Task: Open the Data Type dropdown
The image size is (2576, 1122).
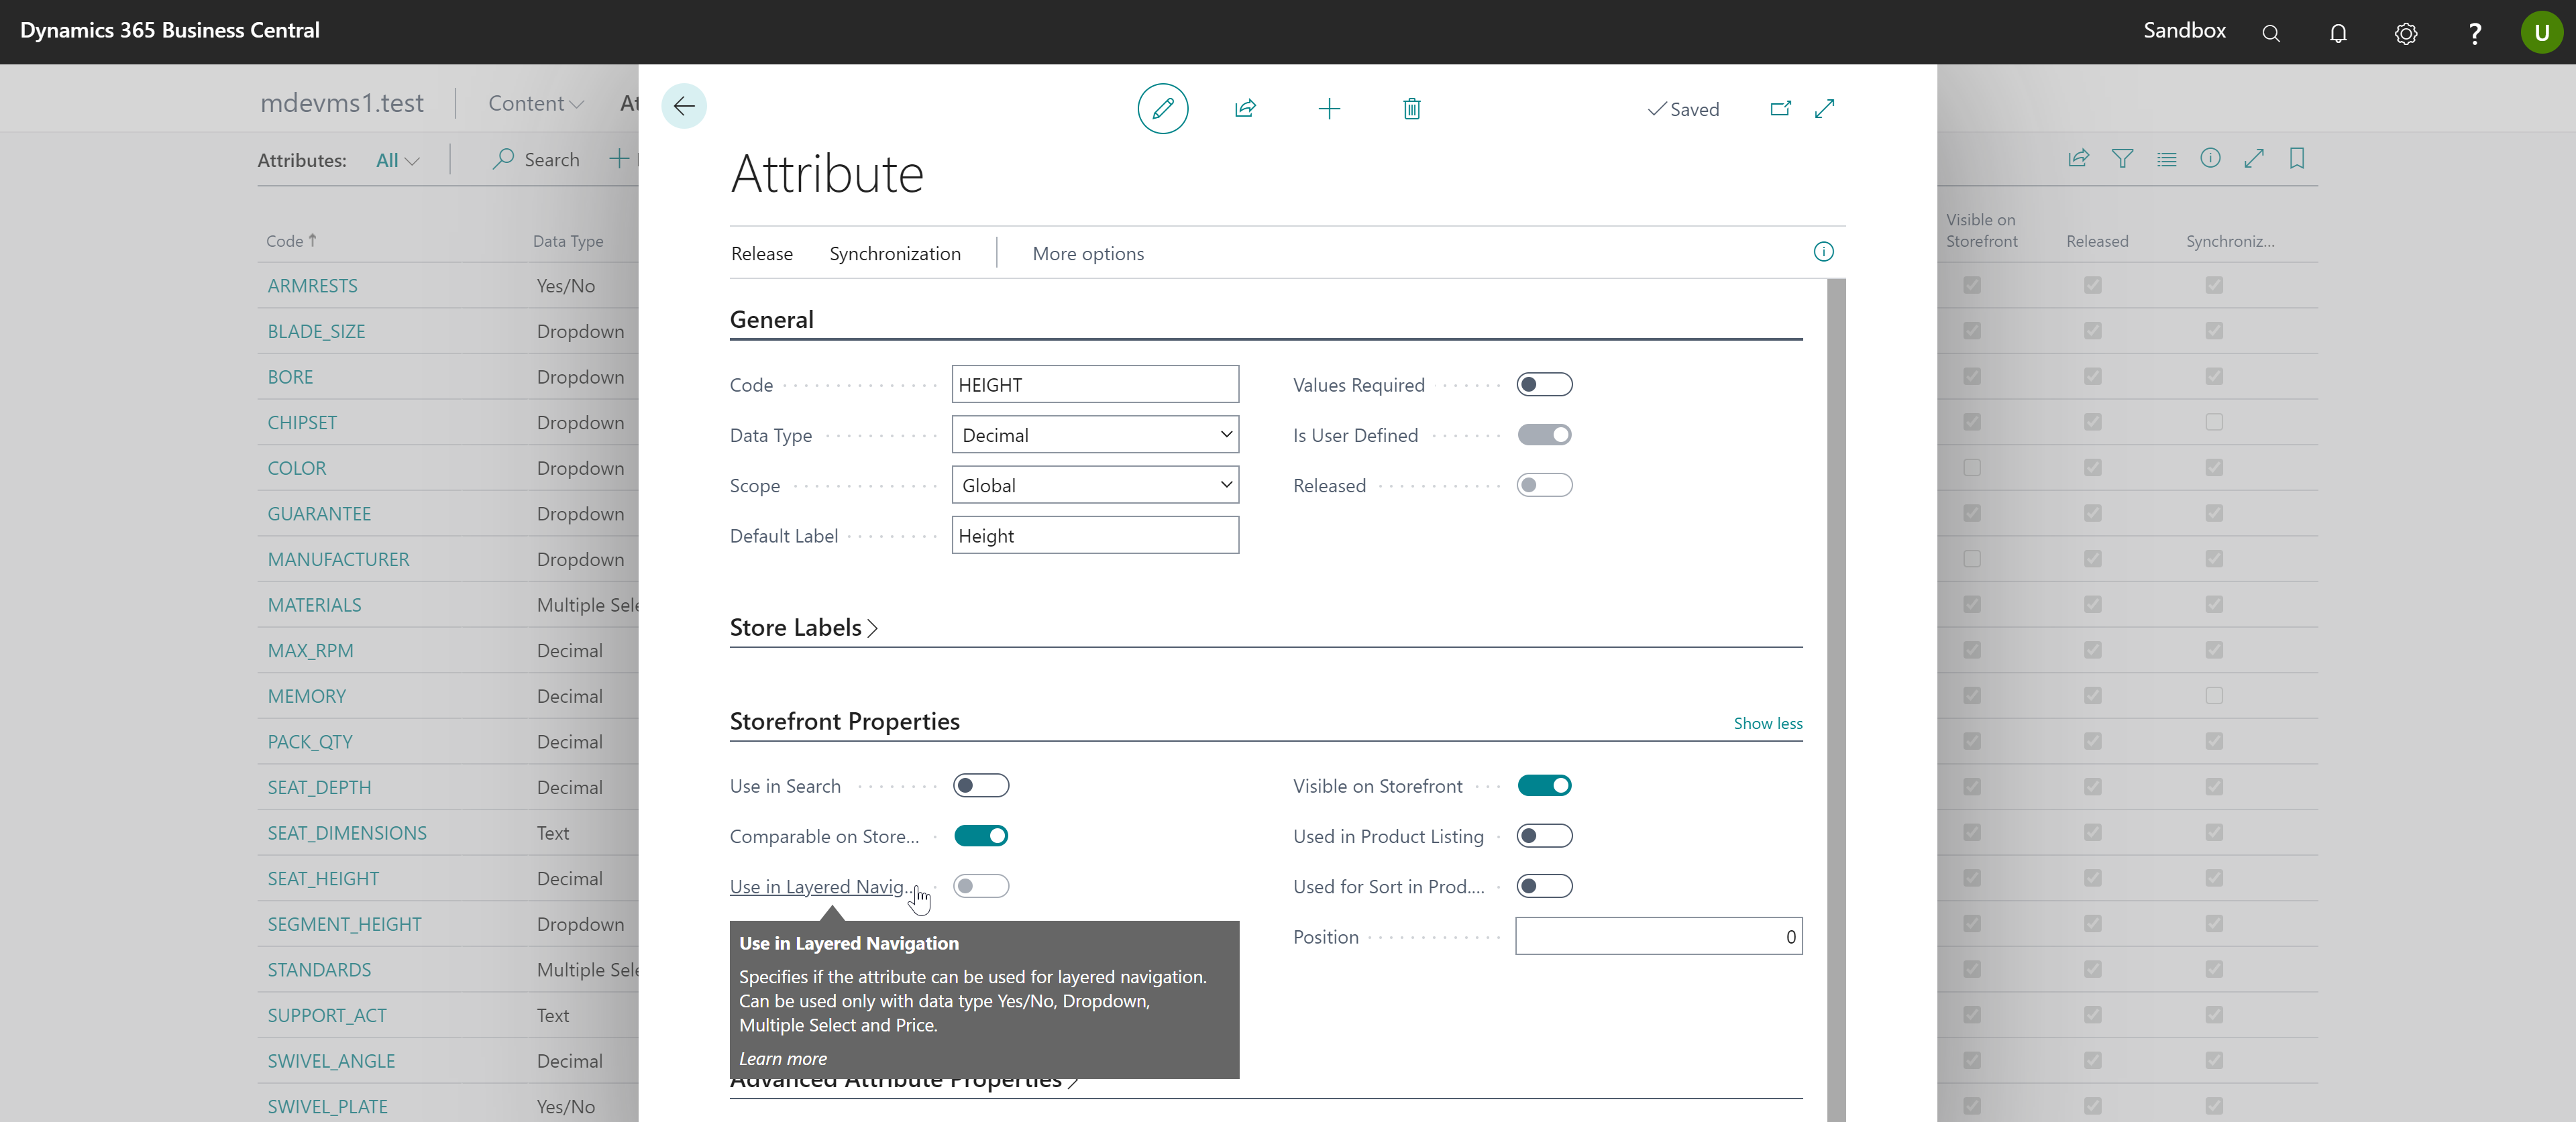Action: point(1095,435)
